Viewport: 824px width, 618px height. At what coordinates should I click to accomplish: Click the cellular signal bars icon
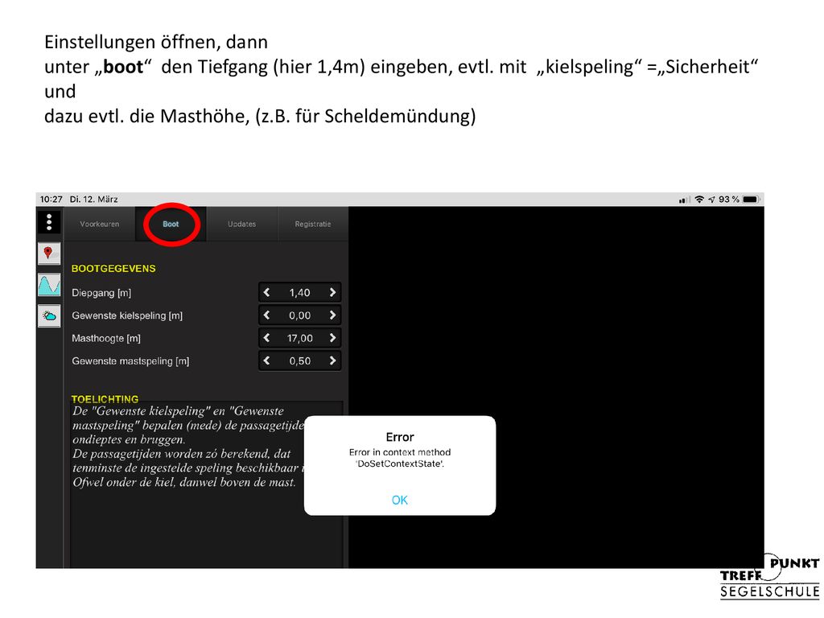[x=684, y=200]
